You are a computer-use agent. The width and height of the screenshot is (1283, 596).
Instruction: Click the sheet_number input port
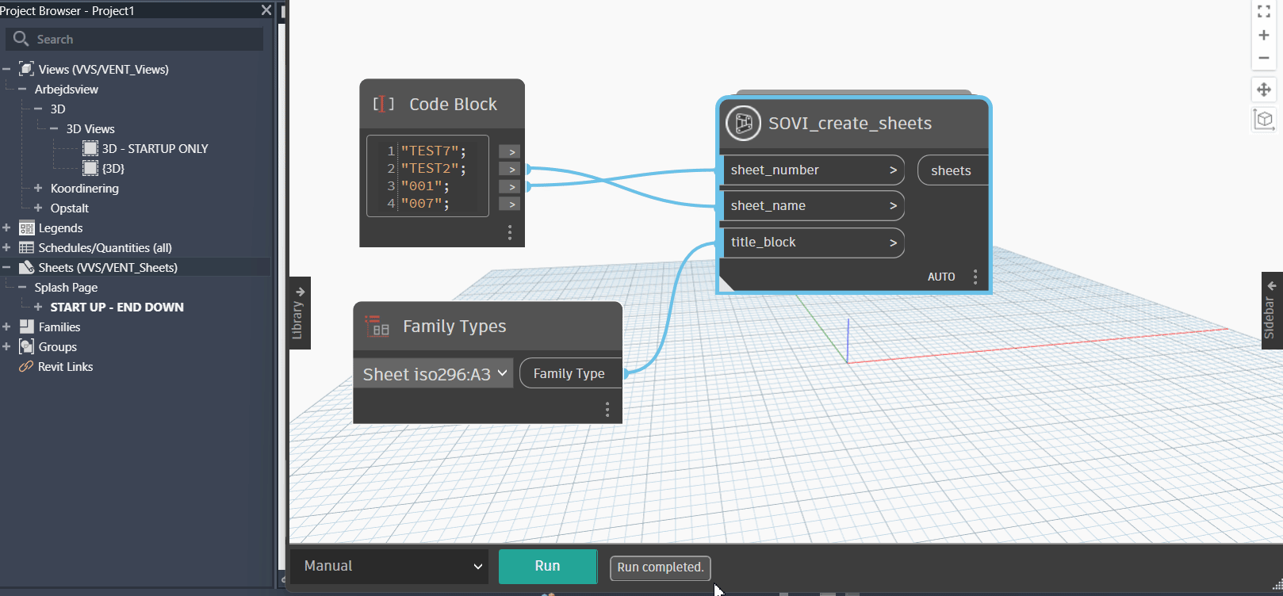(813, 170)
